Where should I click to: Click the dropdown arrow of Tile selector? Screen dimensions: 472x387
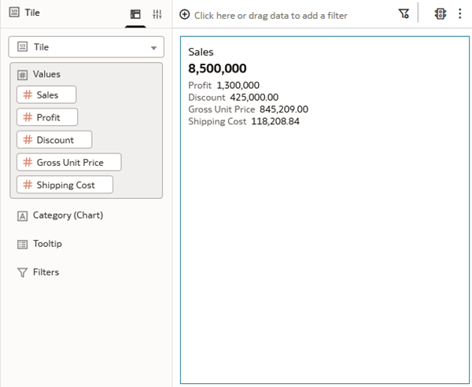(x=153, y=48)
